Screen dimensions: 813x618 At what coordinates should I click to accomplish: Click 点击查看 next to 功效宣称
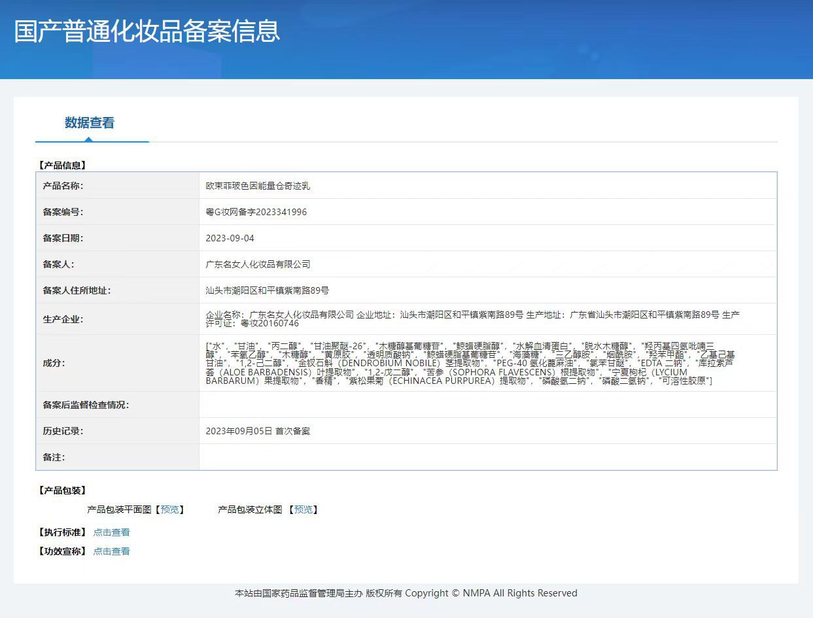click(x=111, y=551)
